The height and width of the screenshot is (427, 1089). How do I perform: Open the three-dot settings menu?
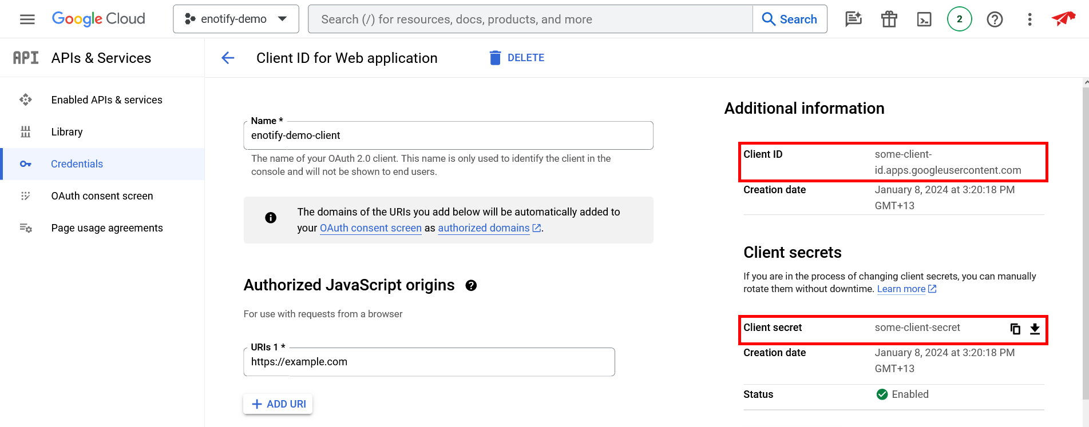coord(1029,19)
